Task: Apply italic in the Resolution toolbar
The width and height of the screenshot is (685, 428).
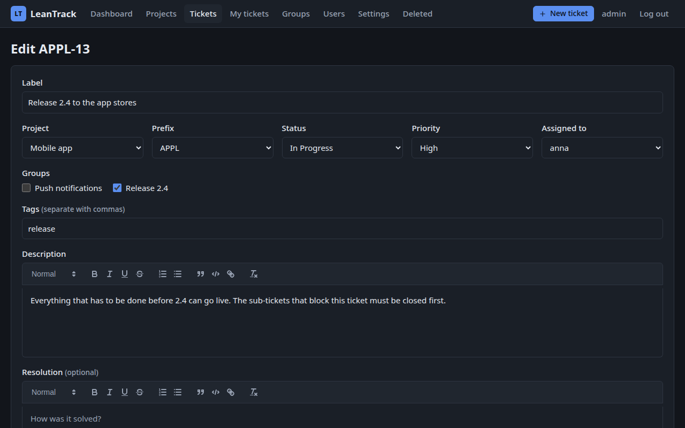Action: point(110,392)
